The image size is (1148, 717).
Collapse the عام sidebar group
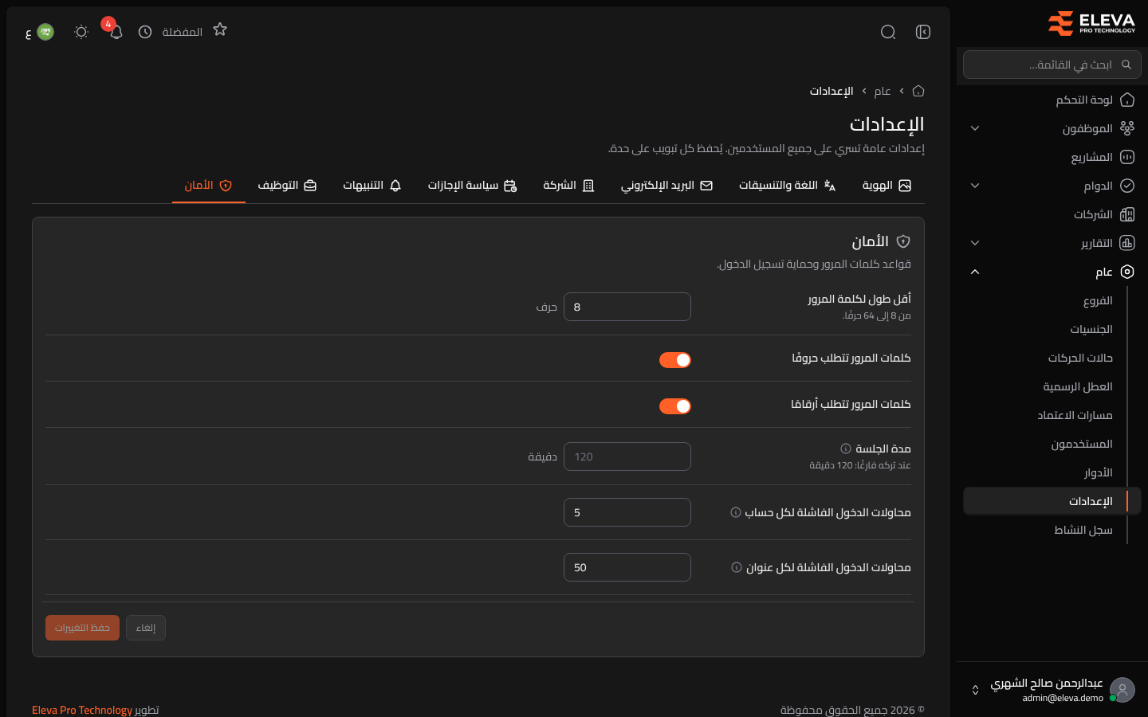(x=1052, y=272)
